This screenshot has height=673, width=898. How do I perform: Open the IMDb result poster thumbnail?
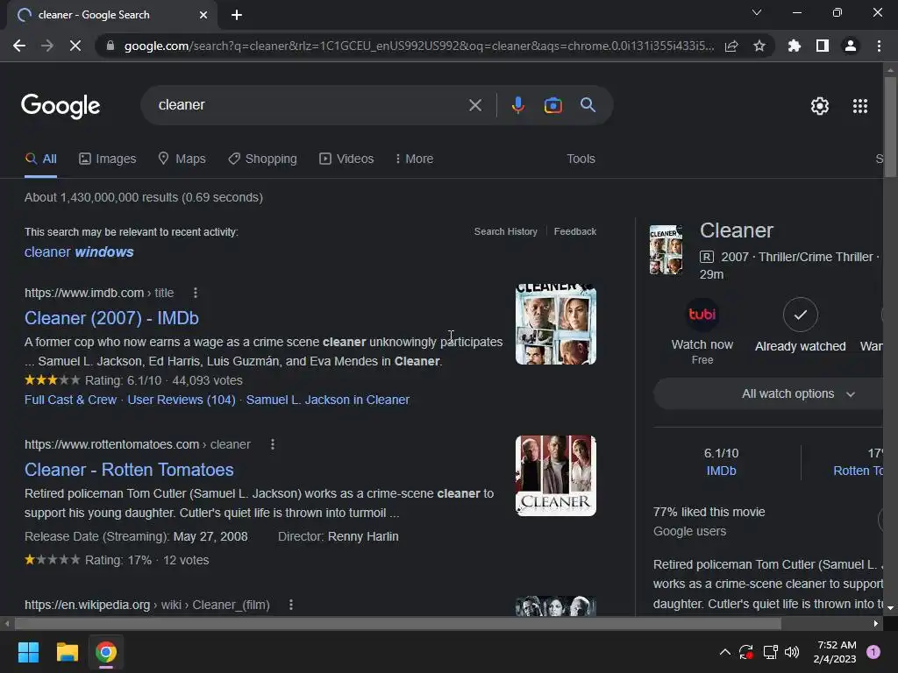(x=555, y=324)
